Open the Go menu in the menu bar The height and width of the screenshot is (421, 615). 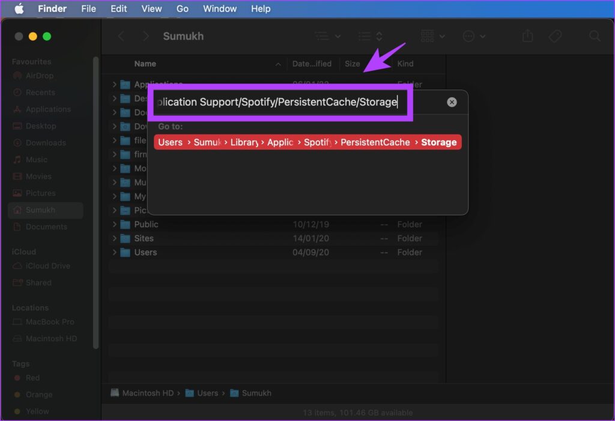coord(182,8)
